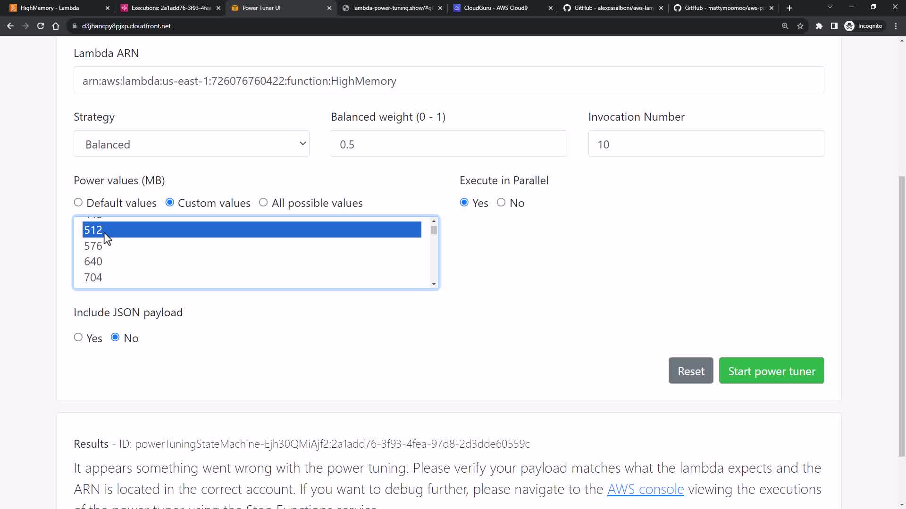906x509 pixels.
Task: Select All possible values radio option
Action: tap(263, 203)
